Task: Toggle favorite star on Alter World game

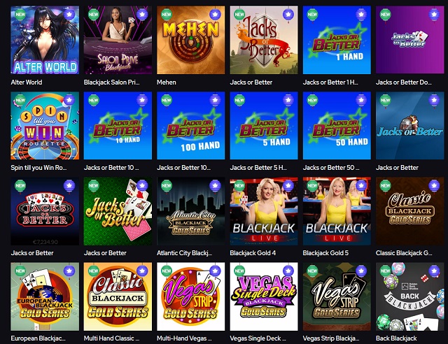Action: pos(69,14)
